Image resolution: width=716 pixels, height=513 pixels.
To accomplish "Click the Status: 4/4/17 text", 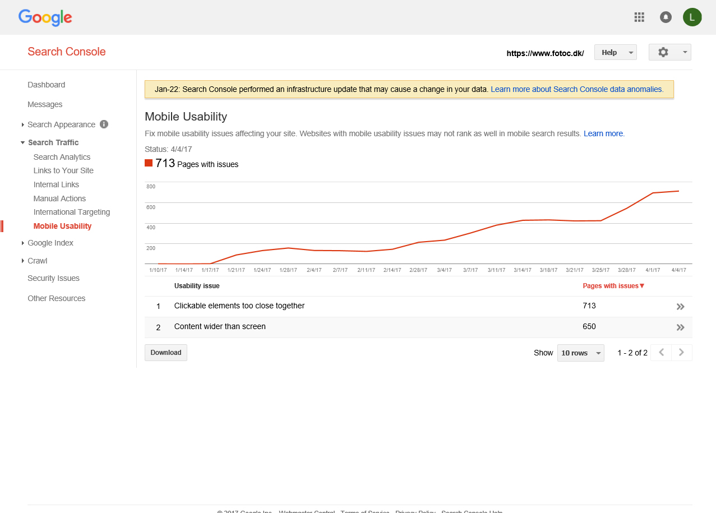I will 168,149.
